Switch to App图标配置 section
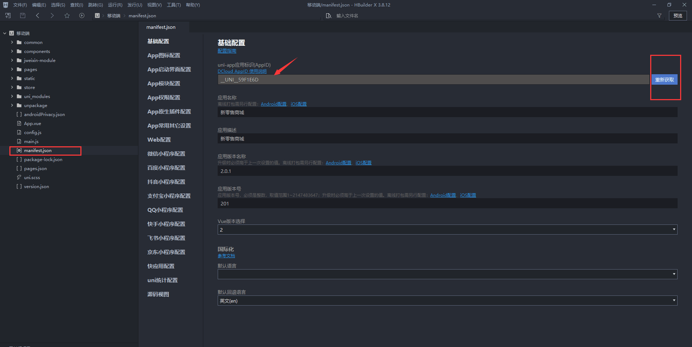This screenshot has height=347, width=692. pyautogui.click(x=164, y=55)
